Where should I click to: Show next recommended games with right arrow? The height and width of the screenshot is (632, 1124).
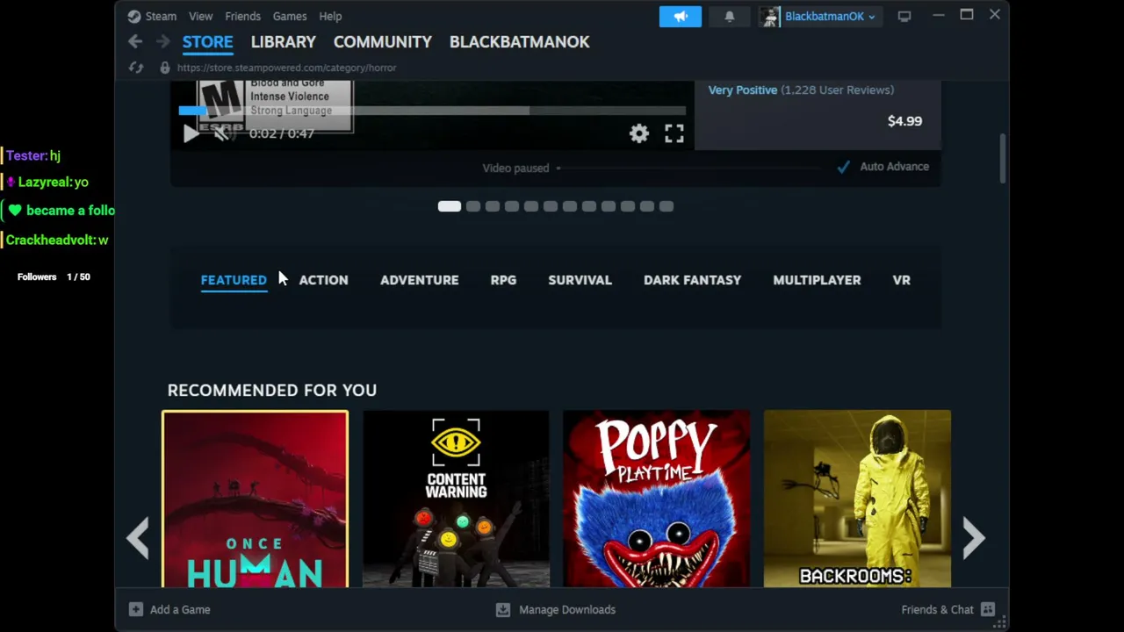tap(974, 538)
